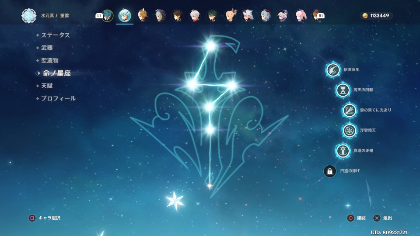This screenshot has height=236, width=420.
Task: Click the square button icon for キャラ選択
Action: pos(32,218)
